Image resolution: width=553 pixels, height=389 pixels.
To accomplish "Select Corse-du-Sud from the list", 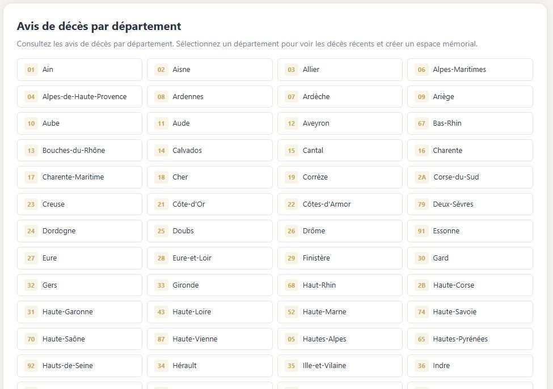I will pyautogui.click(x=470, y=177).
